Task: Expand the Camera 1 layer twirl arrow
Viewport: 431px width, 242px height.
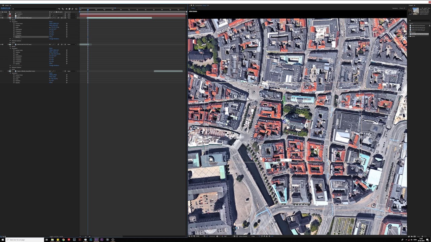Action: point(8,14)
